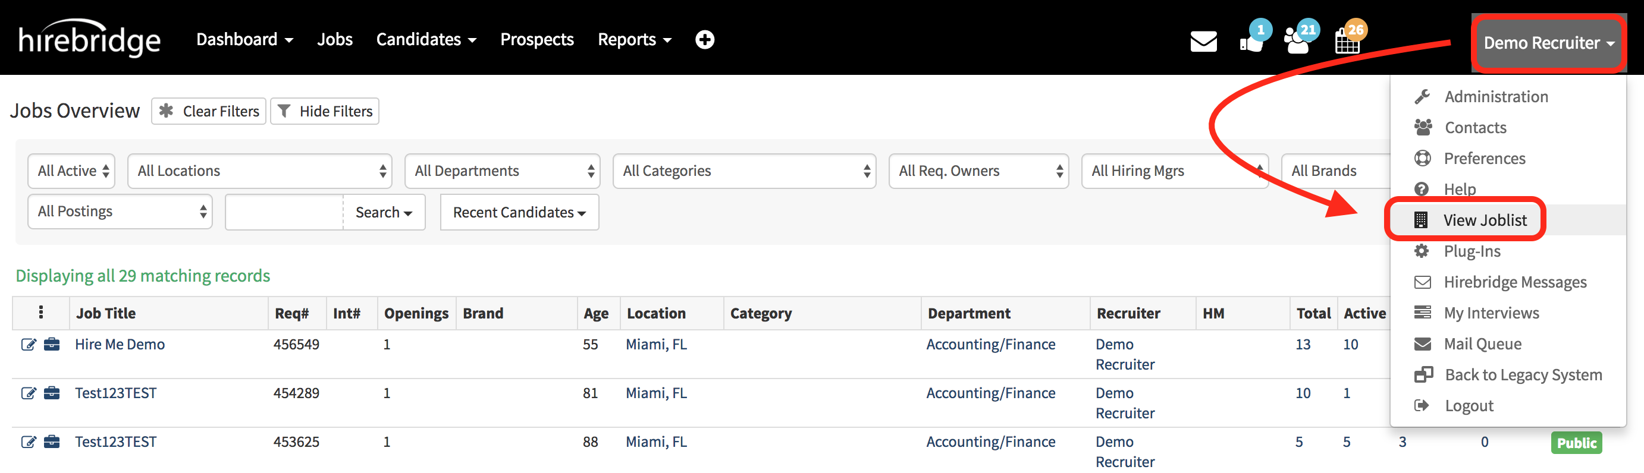Click the Hide Filters button

pos(325,112)
